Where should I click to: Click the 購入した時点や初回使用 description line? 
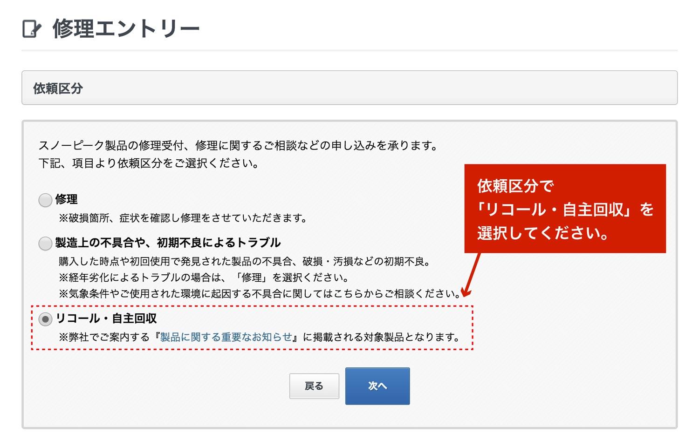[x=246, y=261]
